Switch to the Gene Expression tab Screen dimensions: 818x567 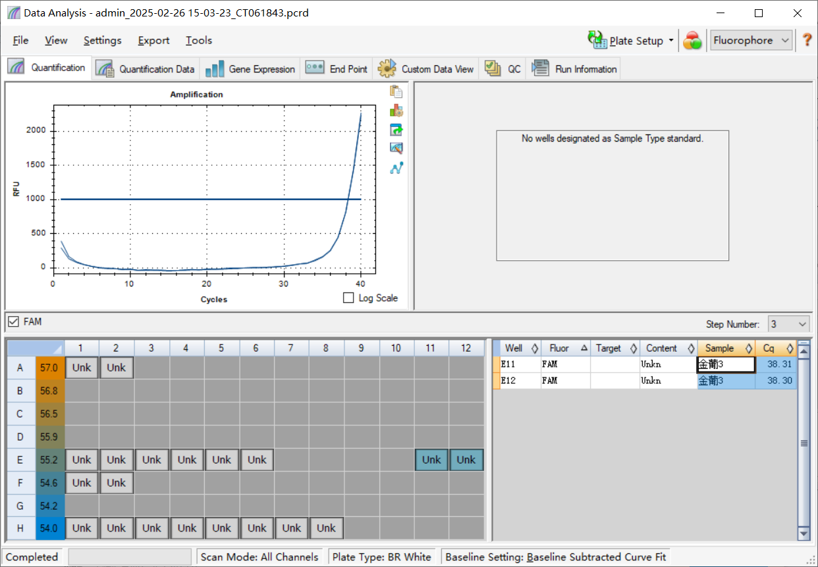[x=250, y=68]
